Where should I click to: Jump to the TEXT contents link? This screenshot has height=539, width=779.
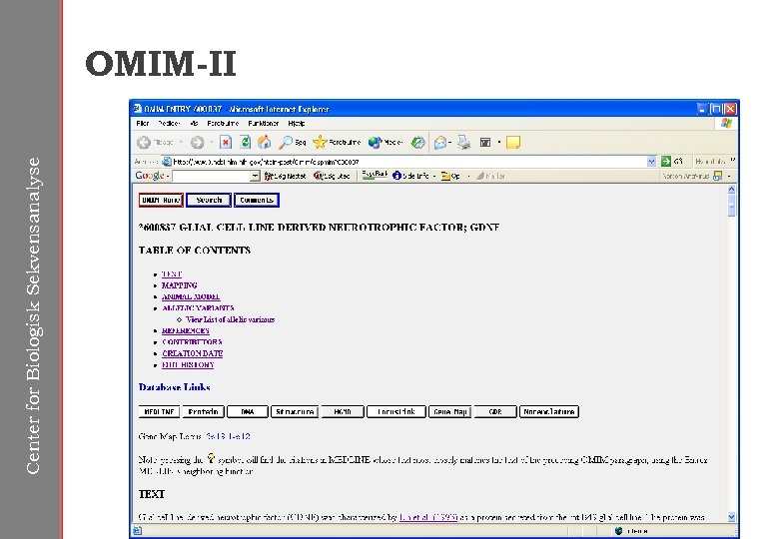(172, 273)
